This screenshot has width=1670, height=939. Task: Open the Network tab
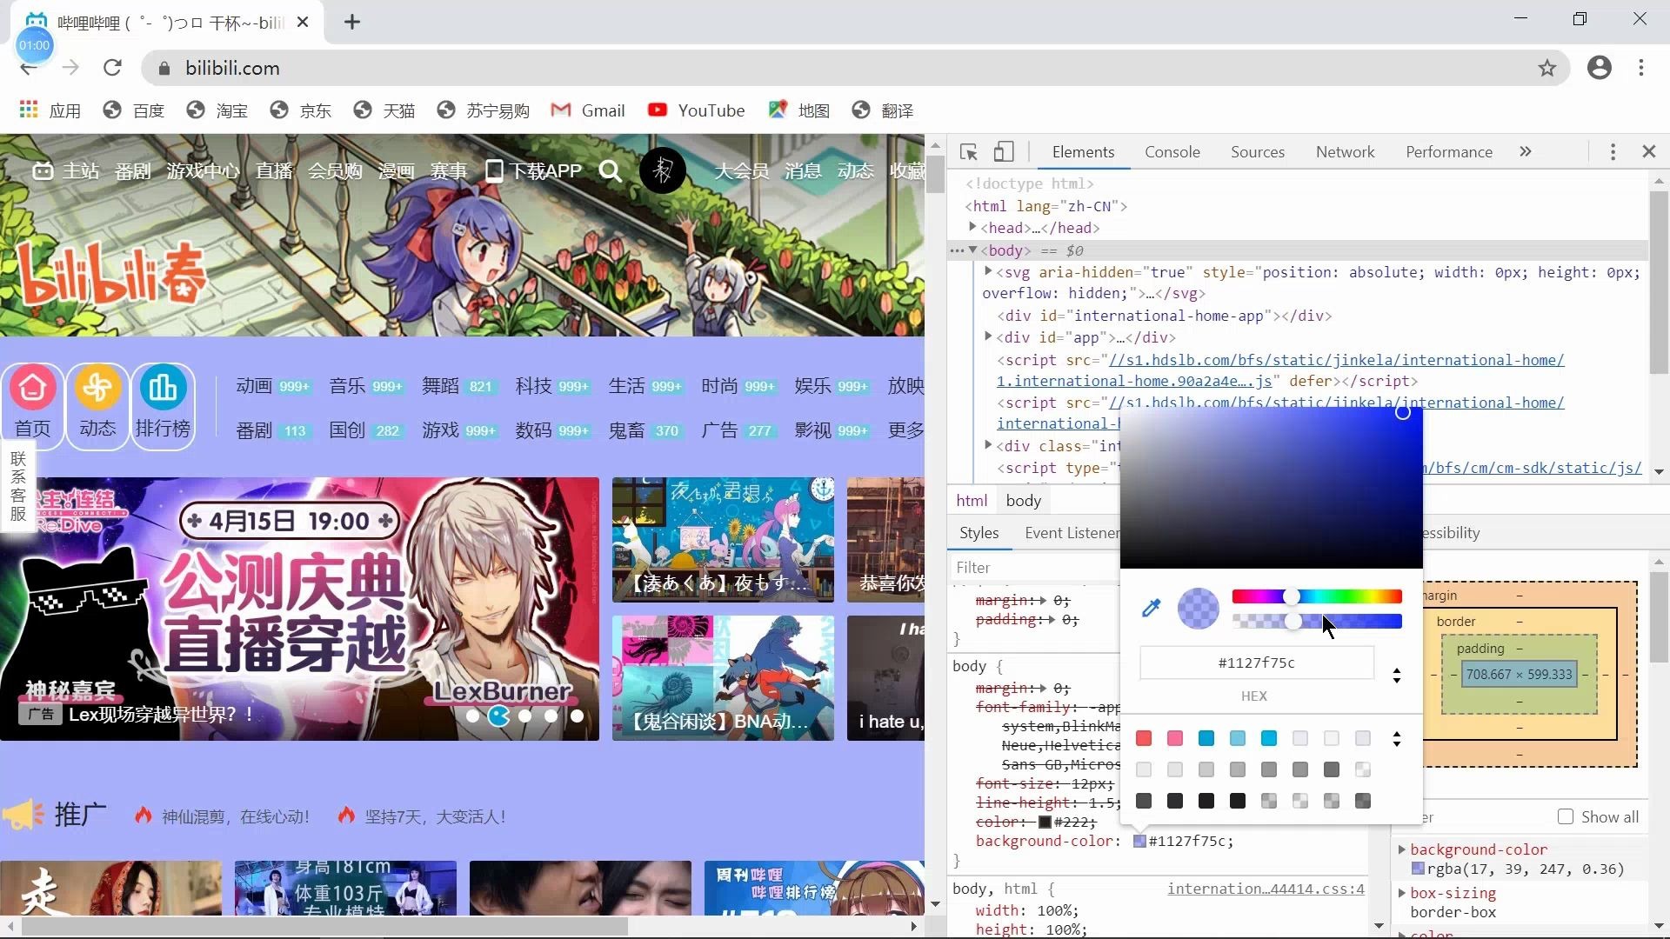1345,152
